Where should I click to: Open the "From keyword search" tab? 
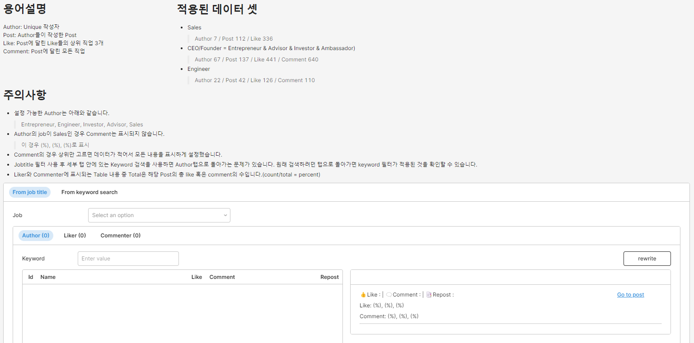[x=89, y=192]
